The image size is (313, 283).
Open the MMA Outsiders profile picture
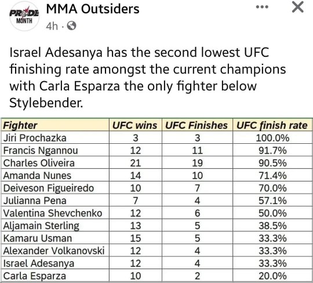pyautogui.click(x=24, y=16)
